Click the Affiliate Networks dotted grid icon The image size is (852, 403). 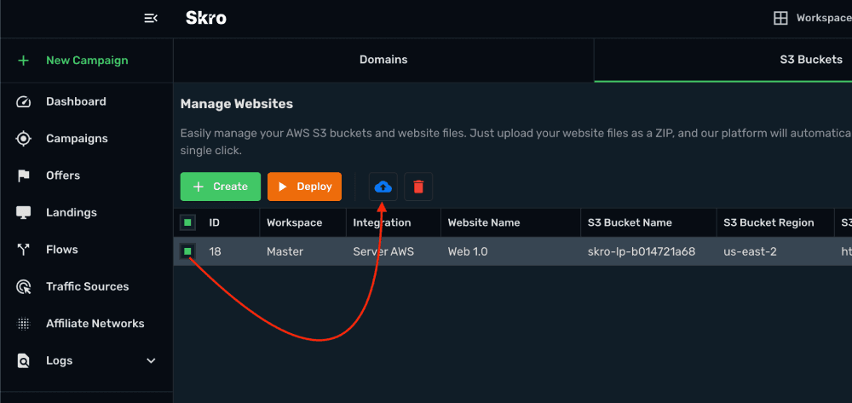pos(23,324)
